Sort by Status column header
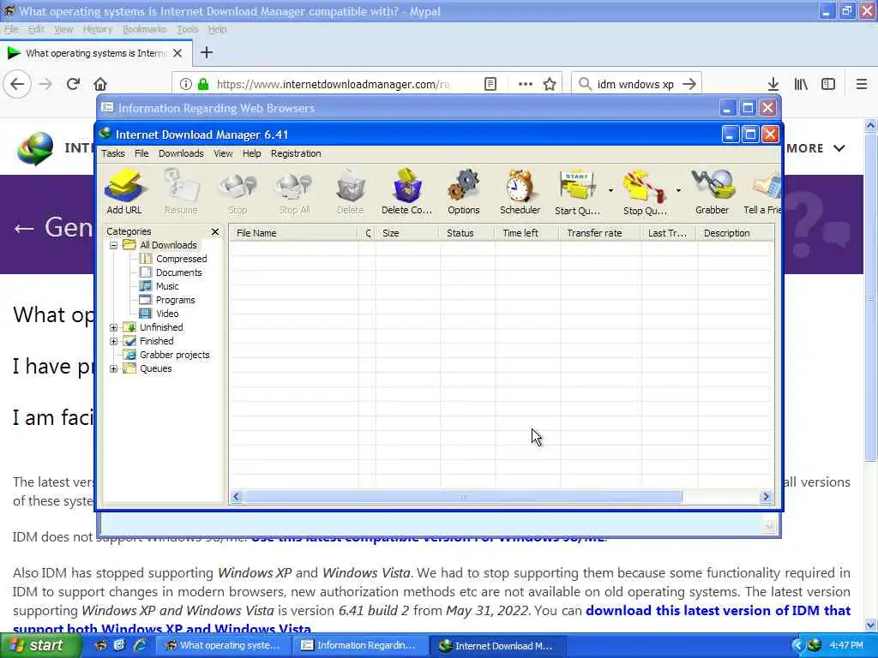Screen dimensions: 878x658 [467, 233]
